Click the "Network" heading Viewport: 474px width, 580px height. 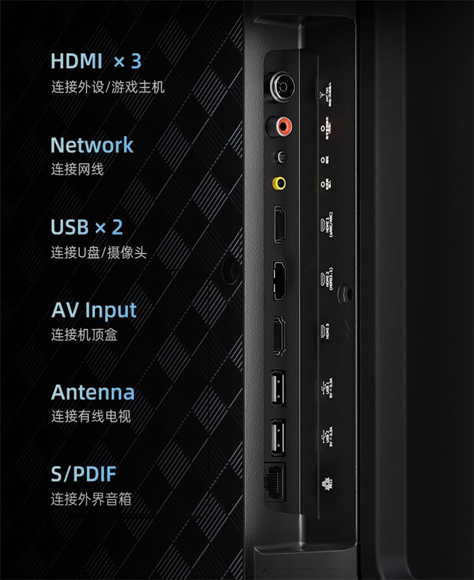(92, 145)
